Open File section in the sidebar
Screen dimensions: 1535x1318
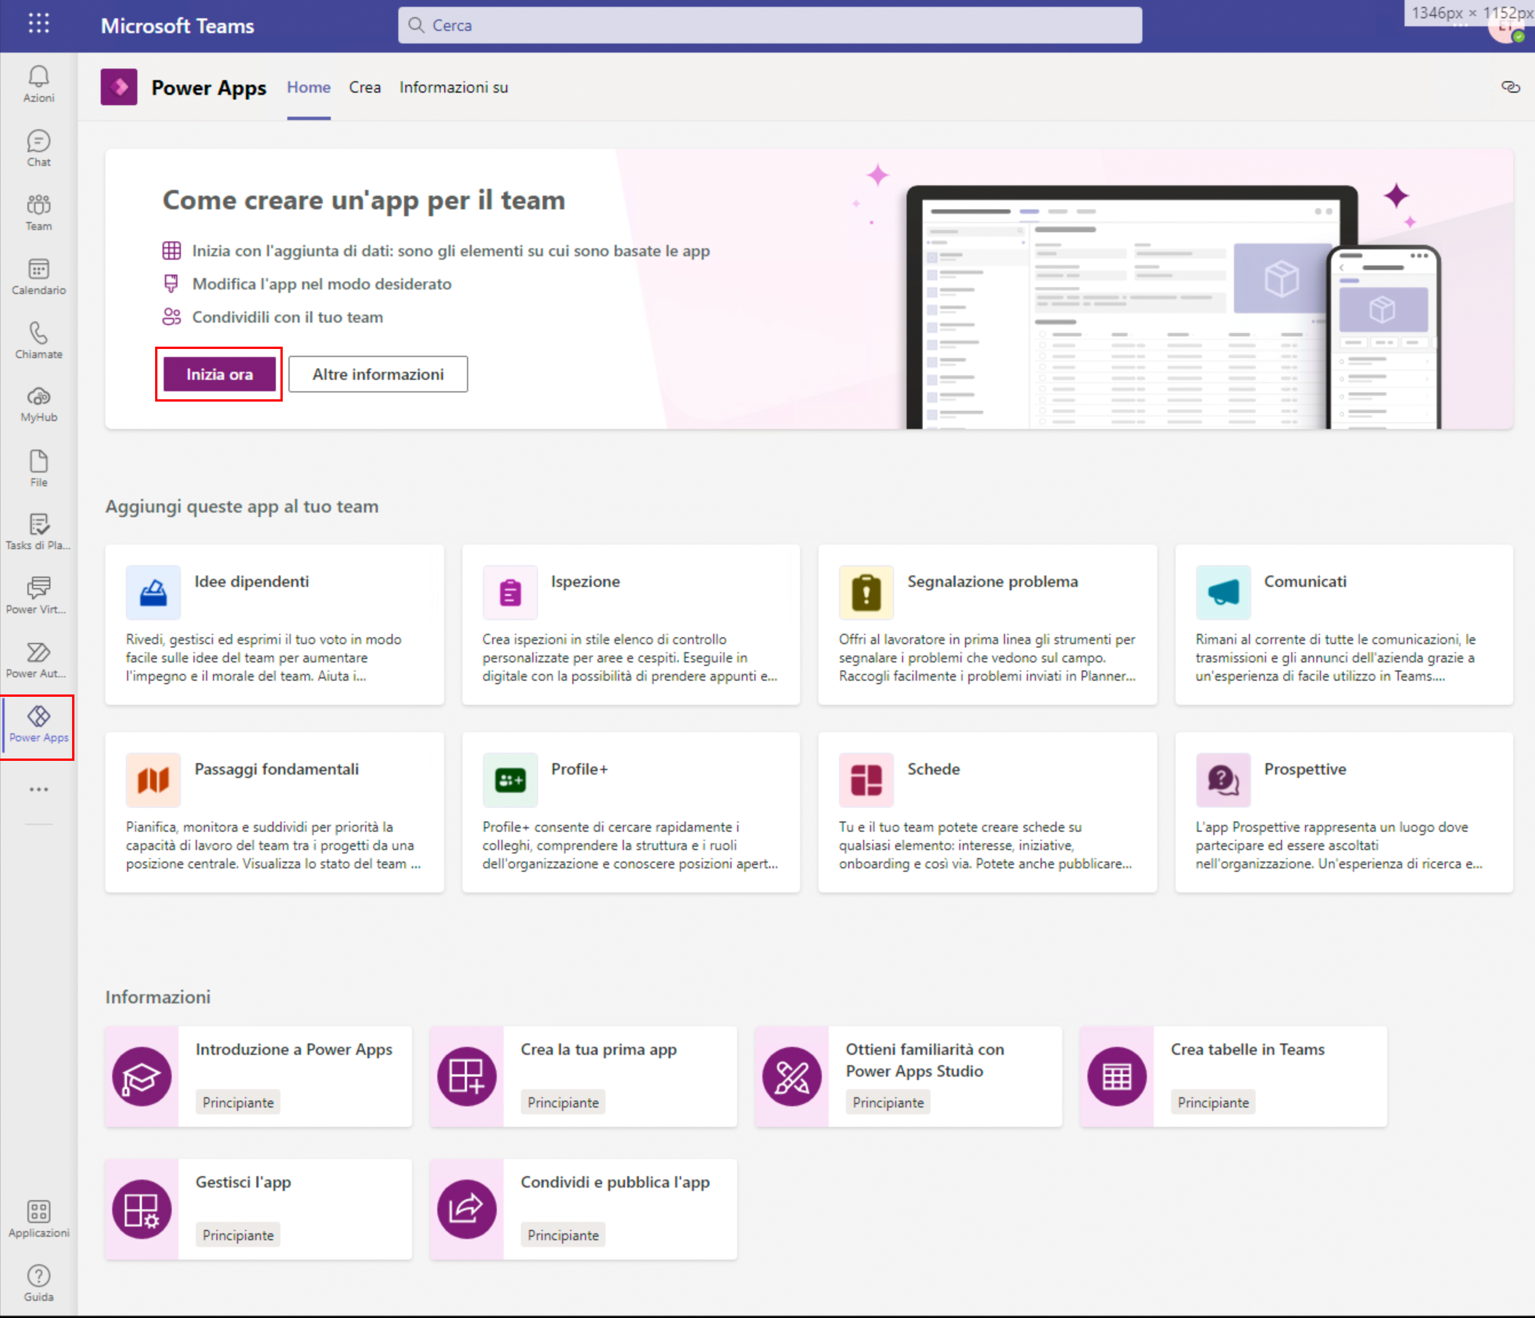(38, 469)
